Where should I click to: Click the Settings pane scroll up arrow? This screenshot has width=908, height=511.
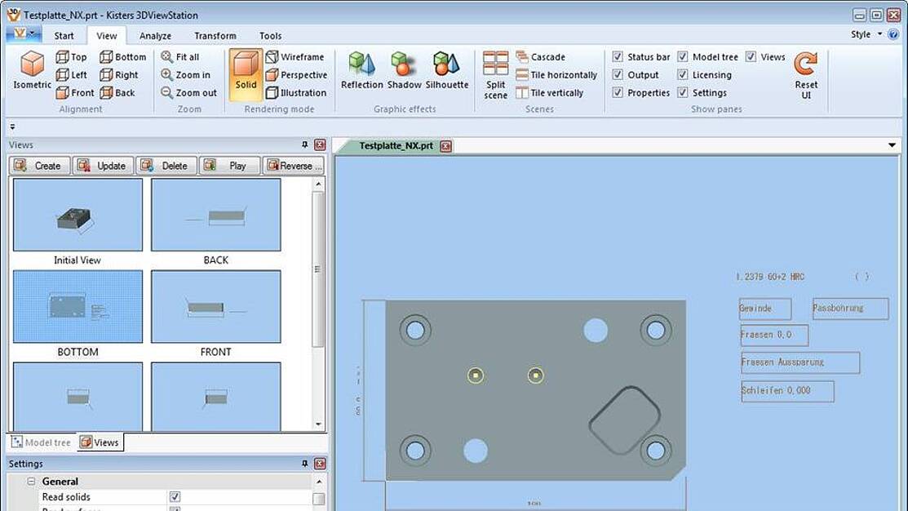coord(318,482)
